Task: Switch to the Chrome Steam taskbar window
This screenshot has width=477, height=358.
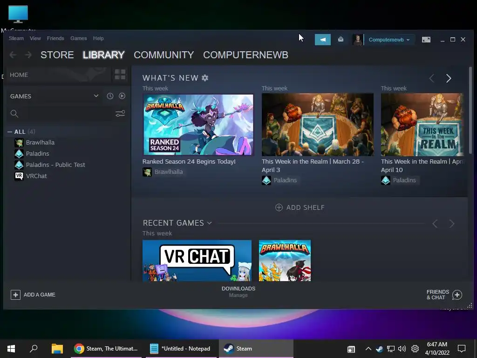Action: click(106, 349)
